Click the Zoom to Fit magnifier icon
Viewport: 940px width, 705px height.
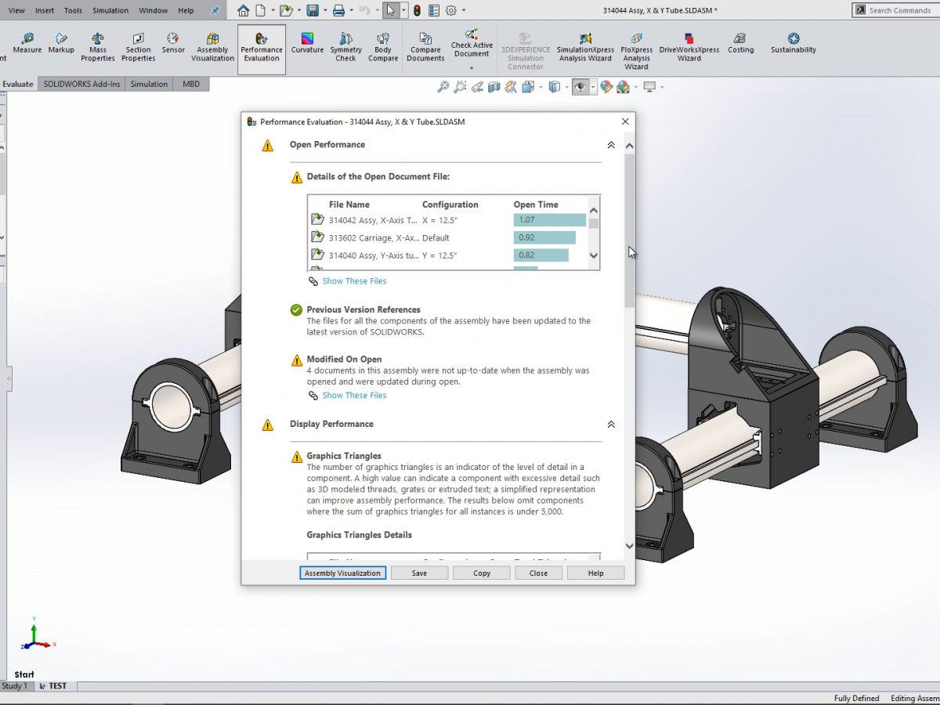(443, 87)
